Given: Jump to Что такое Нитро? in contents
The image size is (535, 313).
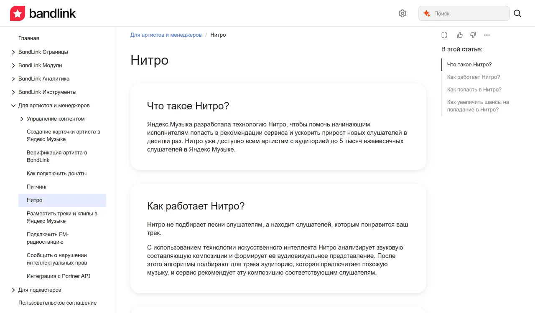Looking at the screenshot, I should click(x=469, y=65).
